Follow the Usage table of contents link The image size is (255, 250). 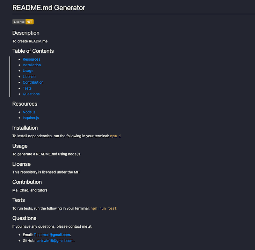coord(28,71)
